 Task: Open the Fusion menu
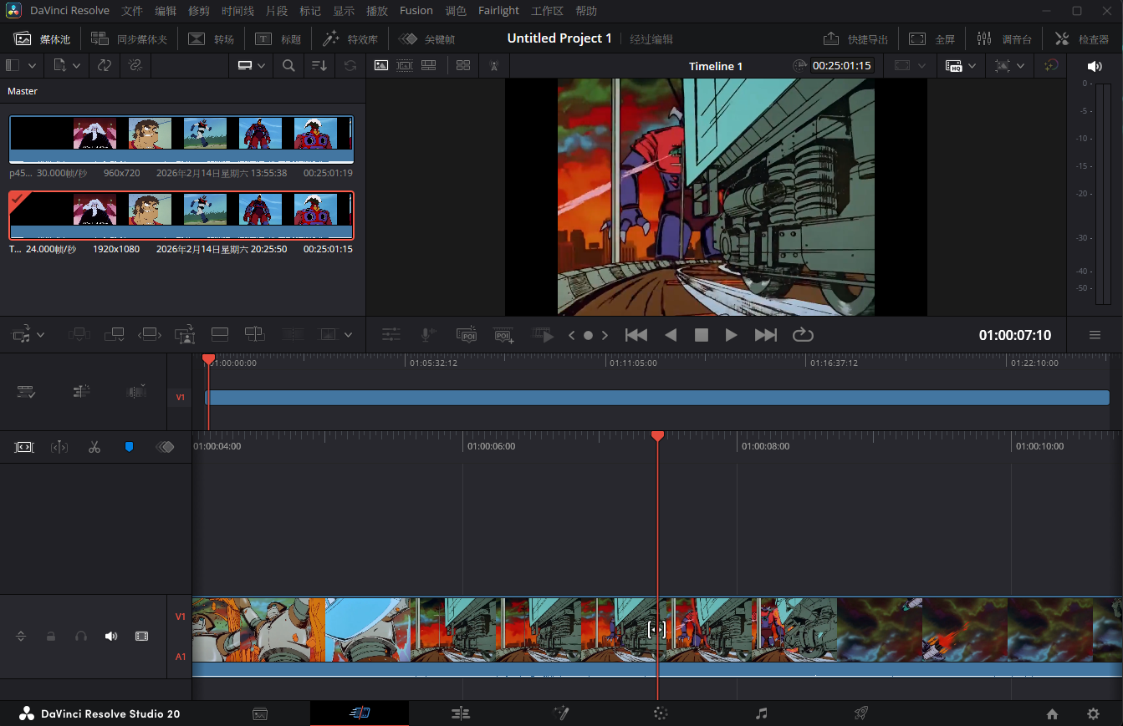pyautogui.click(x=416, y=11)
